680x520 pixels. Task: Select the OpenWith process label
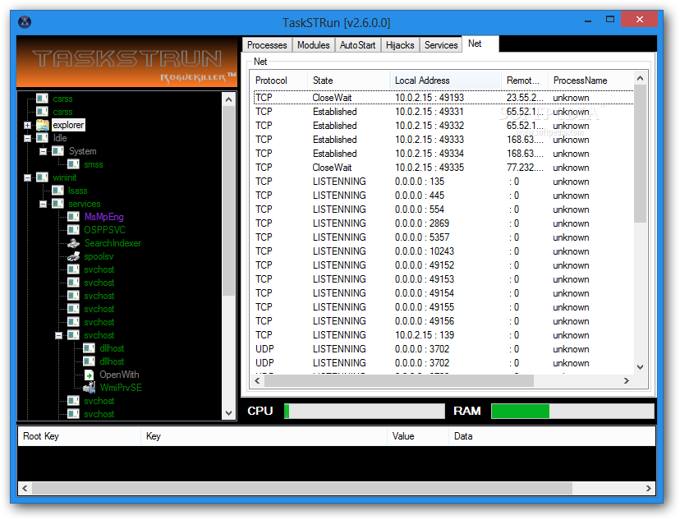tap(119, 375)
